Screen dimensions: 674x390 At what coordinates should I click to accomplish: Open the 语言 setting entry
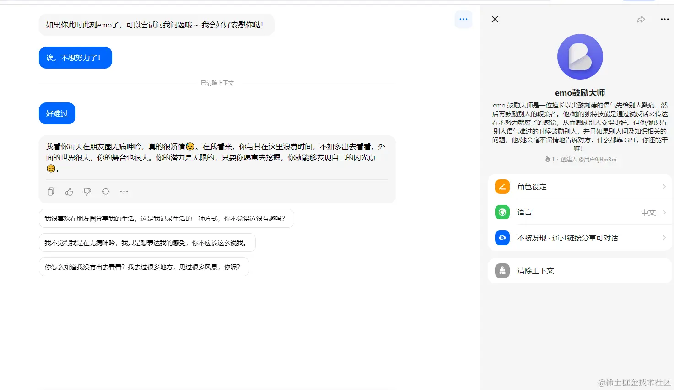(580, 212)
